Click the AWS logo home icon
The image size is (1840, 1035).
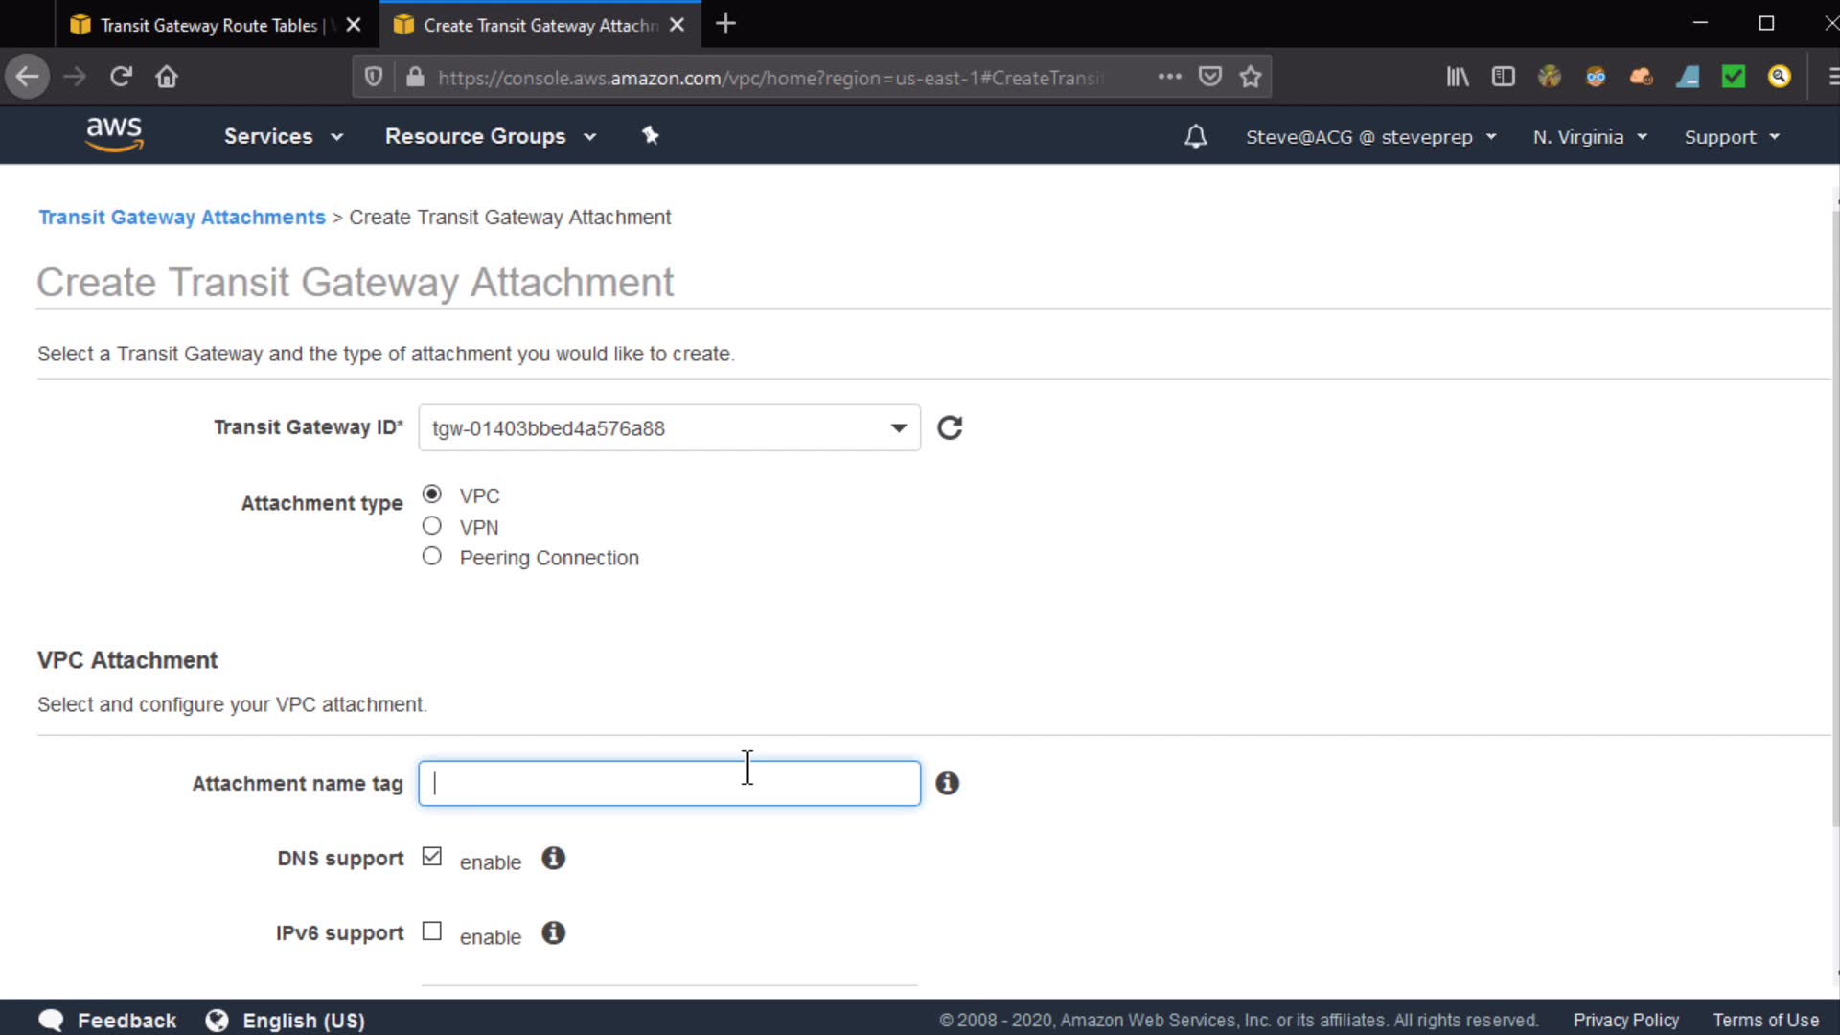tap(114, 134)
